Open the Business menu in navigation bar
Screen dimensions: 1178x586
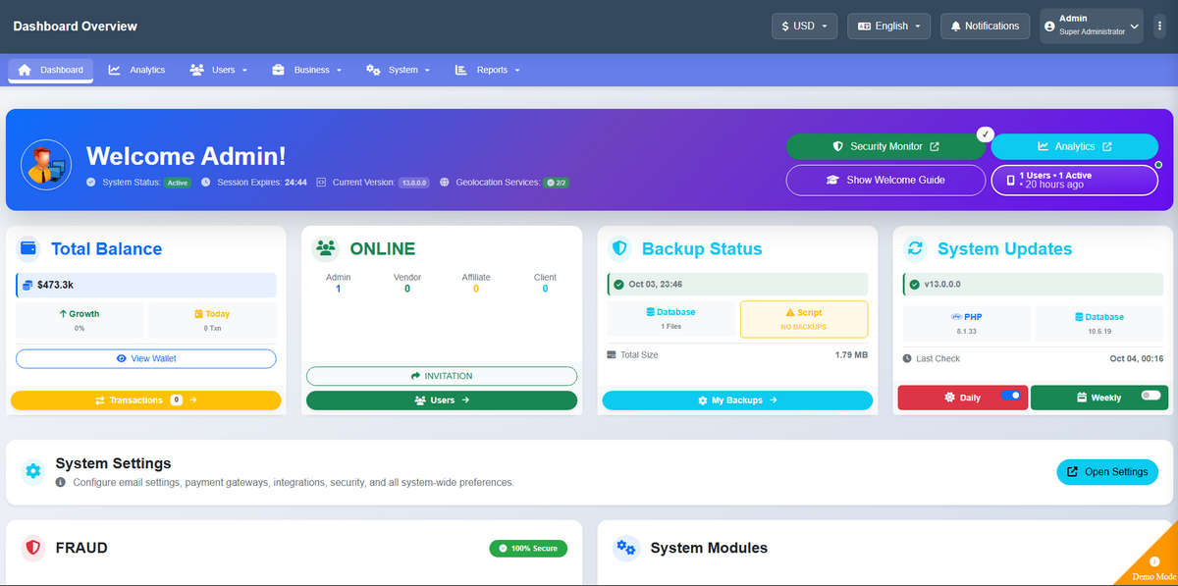[x=306, y=70]
